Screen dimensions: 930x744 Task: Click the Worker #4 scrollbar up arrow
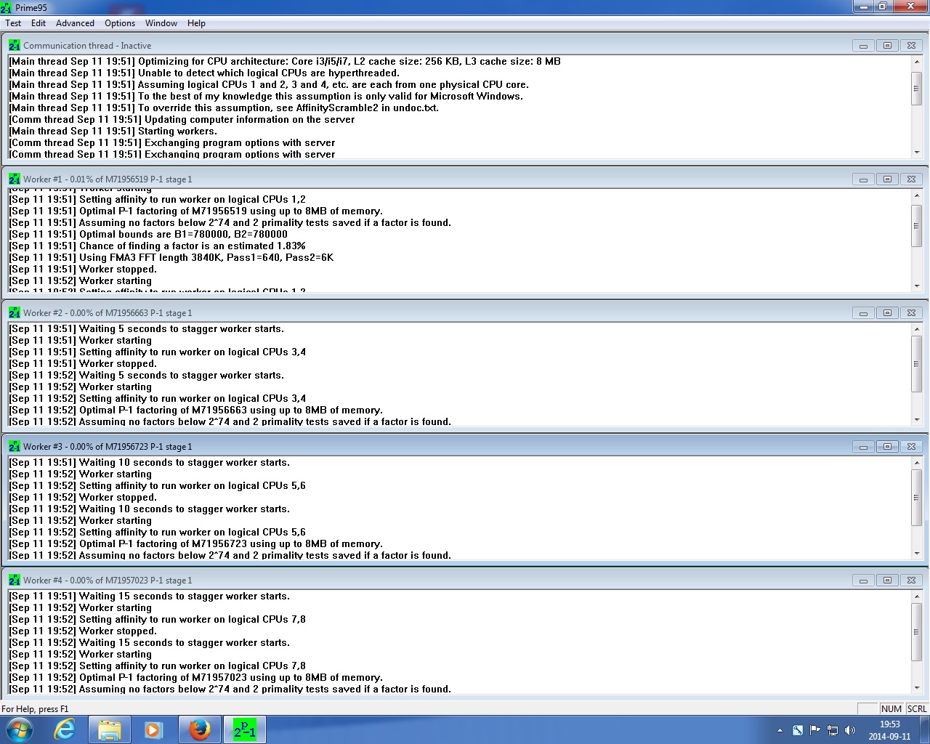[x=917, y=597]
